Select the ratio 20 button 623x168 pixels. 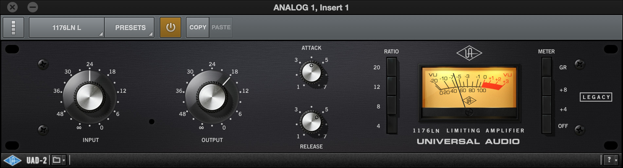click(392, 67)
